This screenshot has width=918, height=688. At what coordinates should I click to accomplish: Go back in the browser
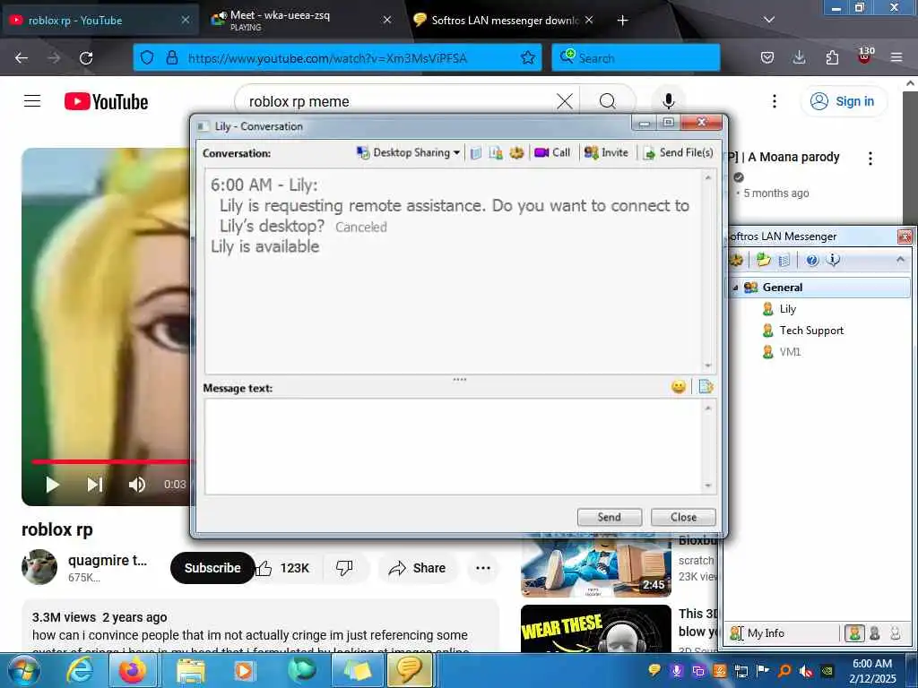[22, 58]
